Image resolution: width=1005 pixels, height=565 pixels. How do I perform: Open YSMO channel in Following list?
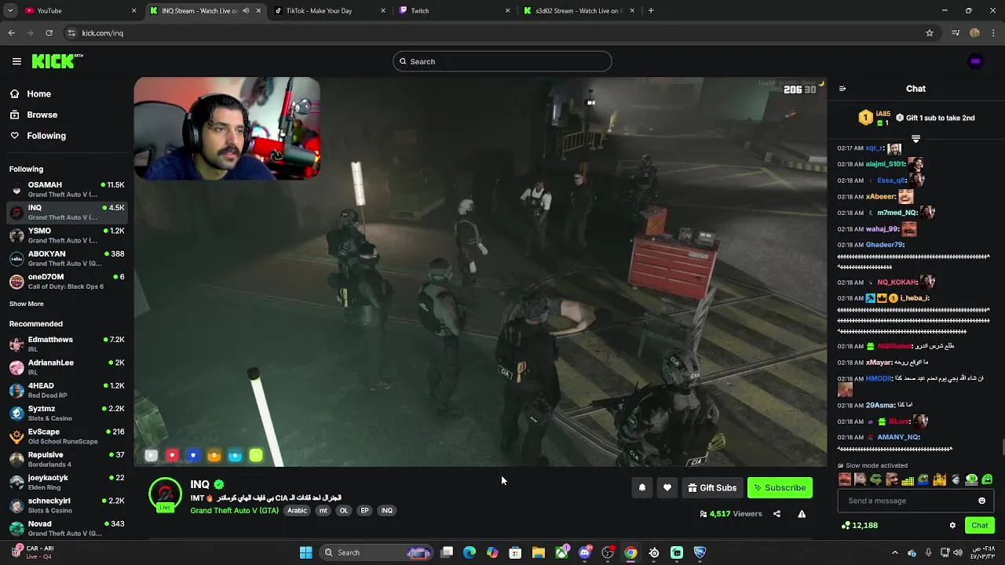click(67, 235)
